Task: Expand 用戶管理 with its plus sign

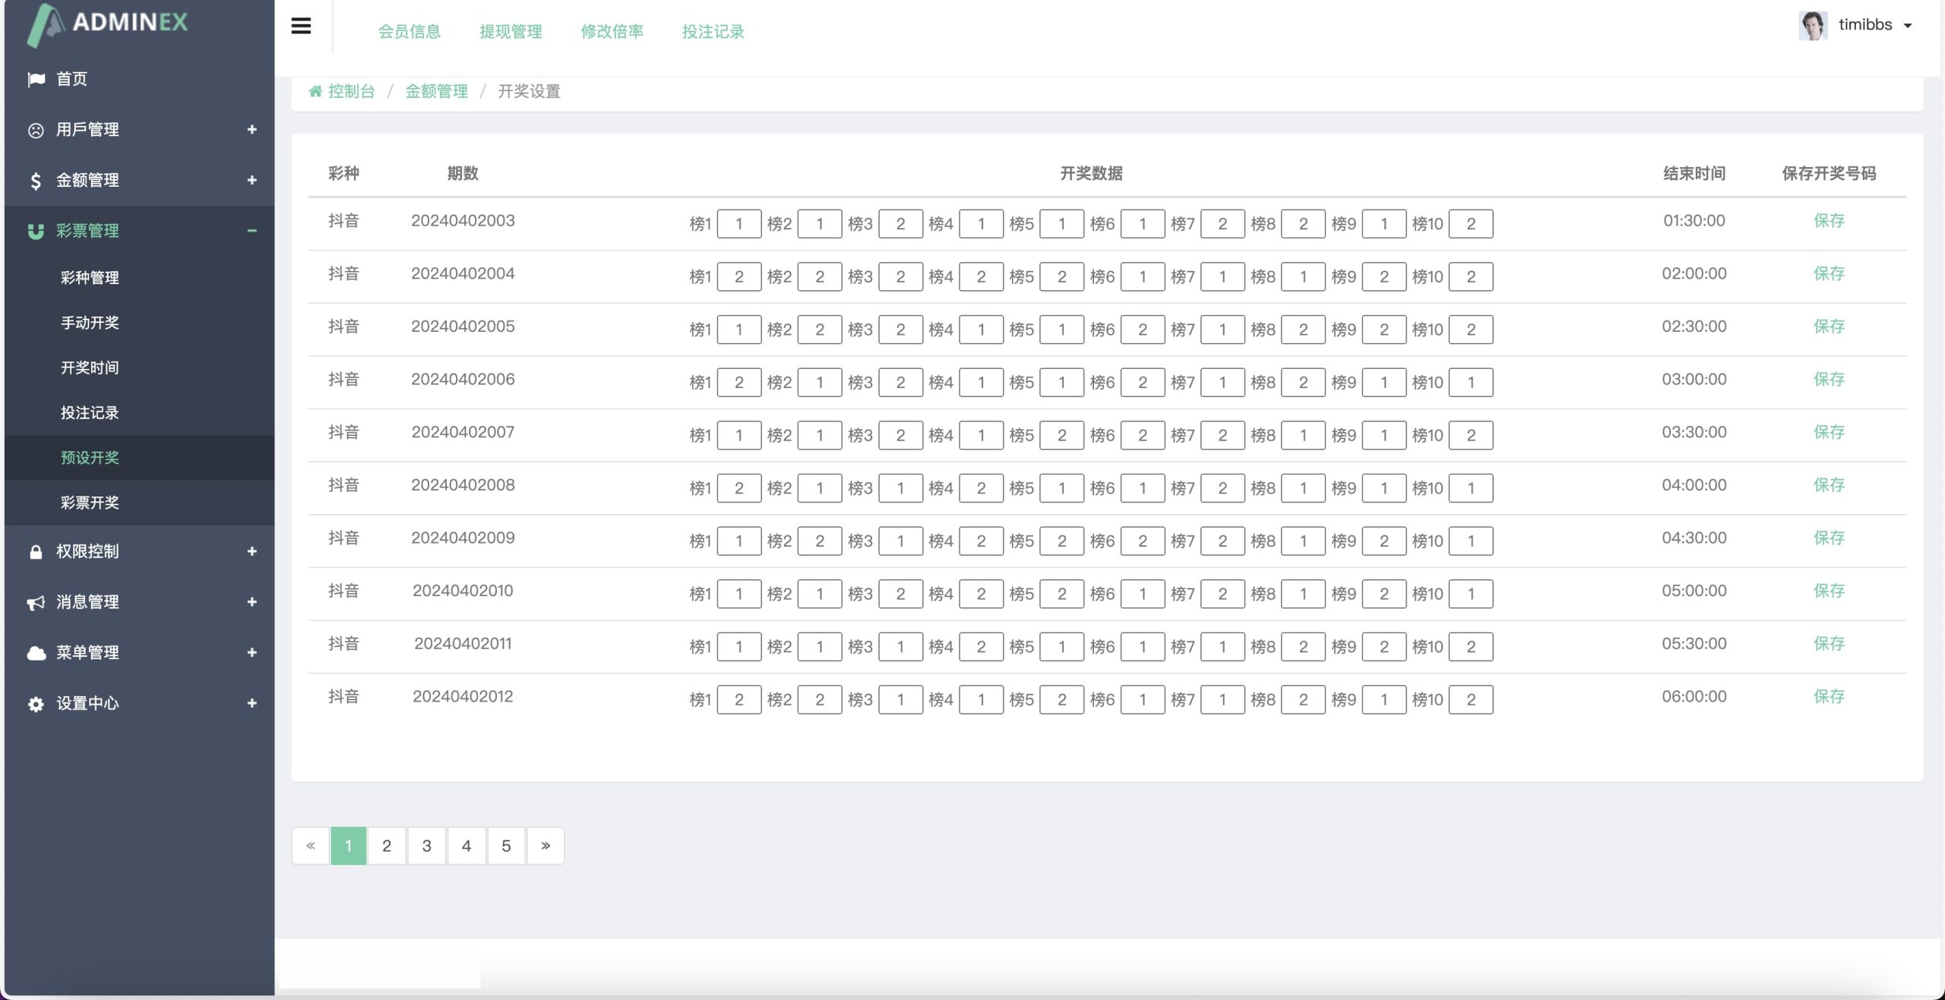Action: click(x=251, y=130)
